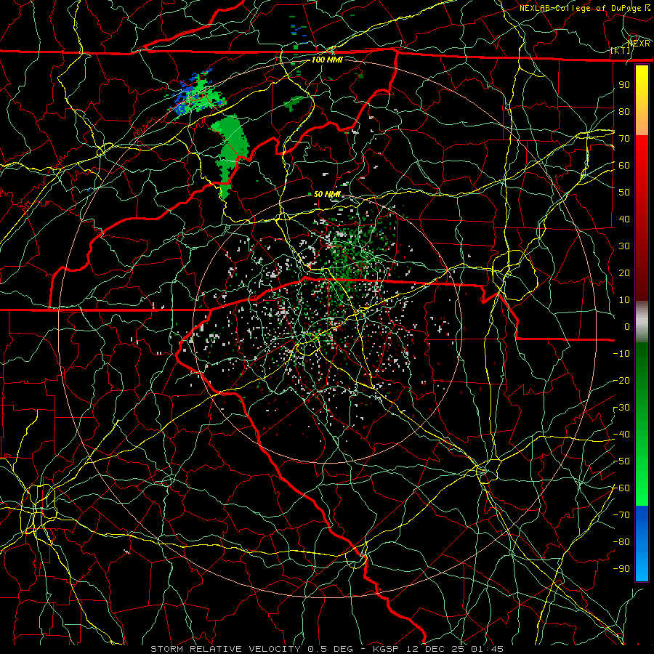Click the velocity scale label "90"
The image size is (654, 654).
tap(624, 85)
